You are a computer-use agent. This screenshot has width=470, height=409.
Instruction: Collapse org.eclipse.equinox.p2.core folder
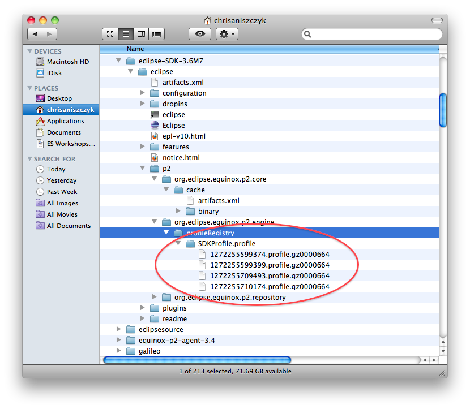155,179
